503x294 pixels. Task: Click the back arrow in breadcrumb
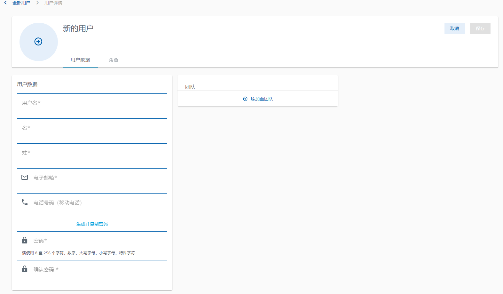(5, 3)
